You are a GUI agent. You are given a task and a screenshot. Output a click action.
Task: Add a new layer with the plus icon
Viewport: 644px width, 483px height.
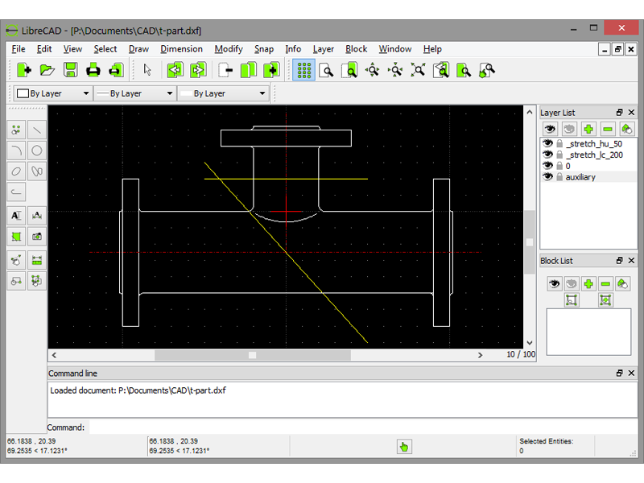click(588, 129)
